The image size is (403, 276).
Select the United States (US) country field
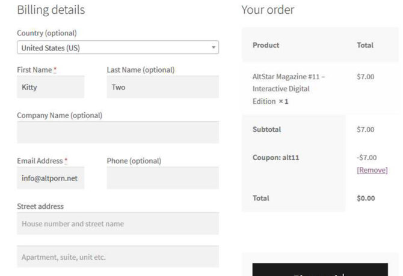(114, 47)
